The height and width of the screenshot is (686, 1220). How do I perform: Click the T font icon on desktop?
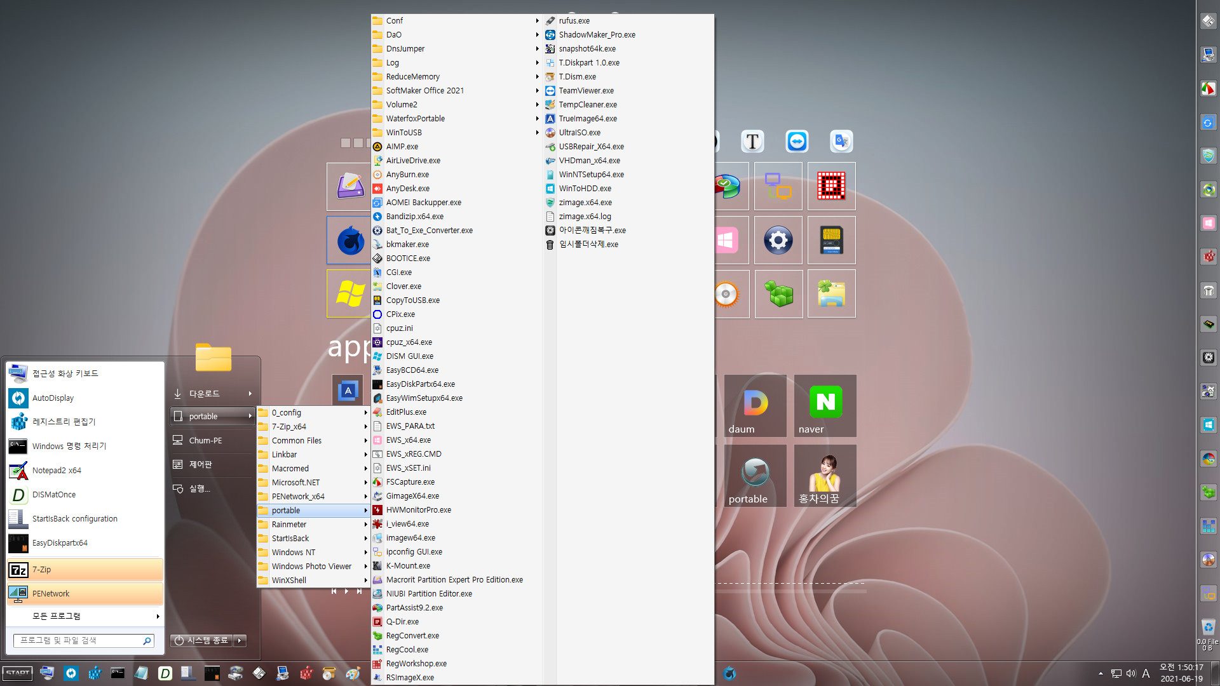[752, 141]
